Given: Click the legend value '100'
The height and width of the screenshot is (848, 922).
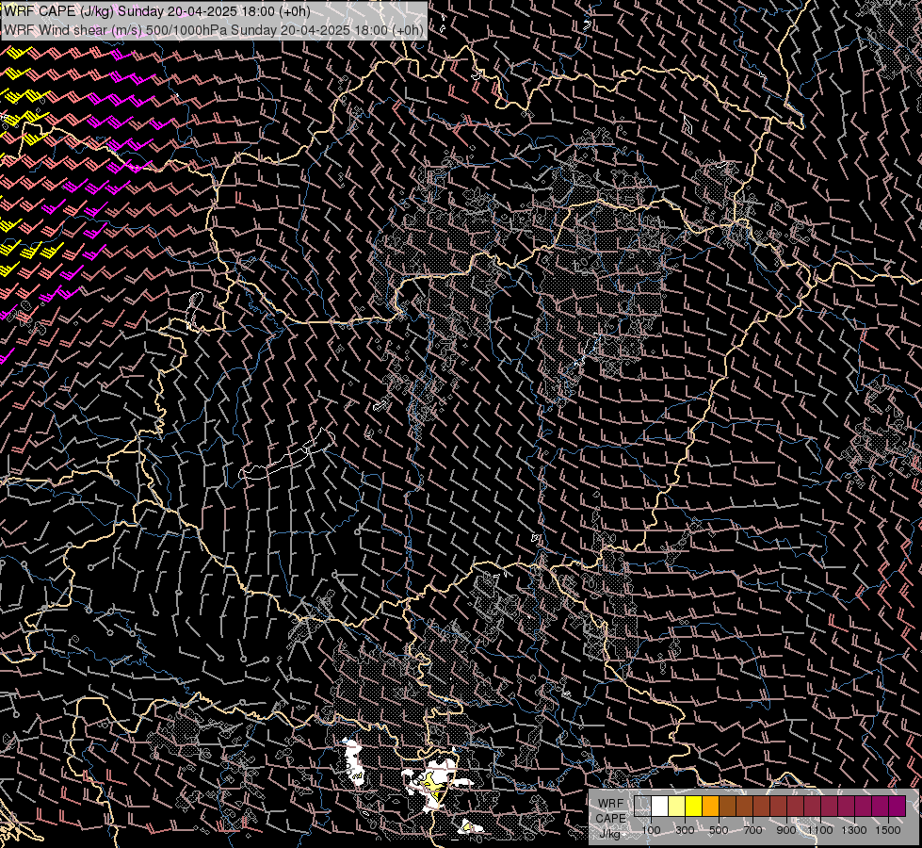Looking at the screenshot, I should click(651, 830).
